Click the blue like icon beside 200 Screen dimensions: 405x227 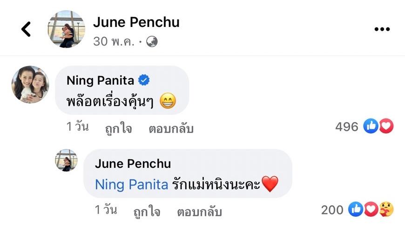pos(356,210)
